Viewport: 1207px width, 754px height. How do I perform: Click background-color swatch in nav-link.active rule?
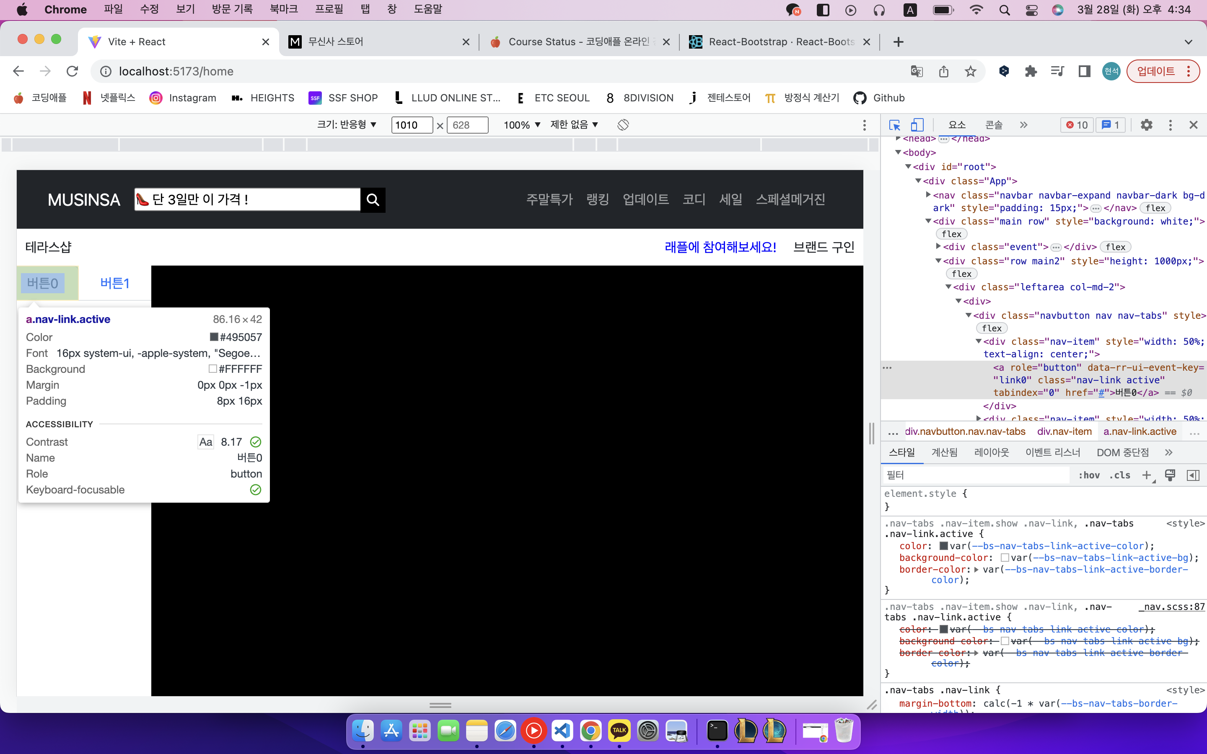(x=1005, y=558)
